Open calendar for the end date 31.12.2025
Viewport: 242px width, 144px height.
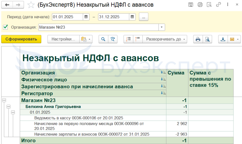(x=133, y=17)
